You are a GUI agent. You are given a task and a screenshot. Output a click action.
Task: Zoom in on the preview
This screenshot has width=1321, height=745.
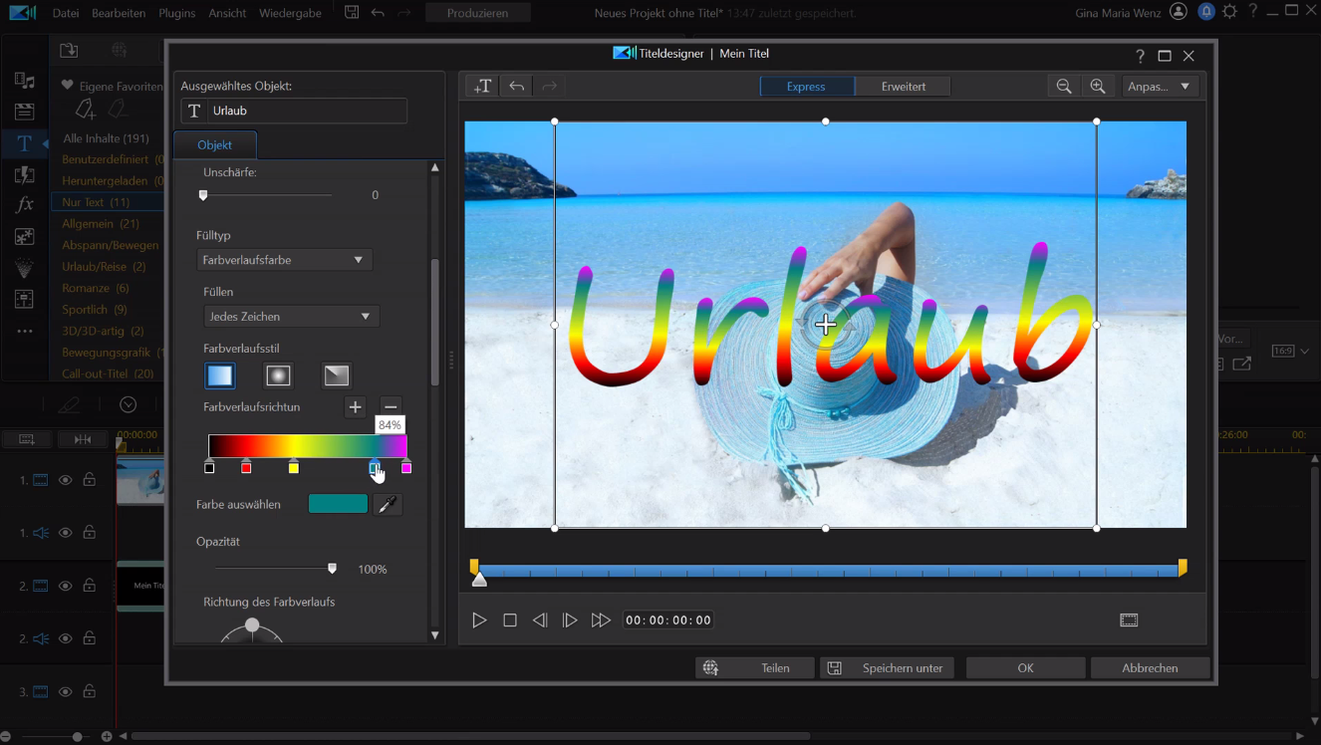(1098, 87)
